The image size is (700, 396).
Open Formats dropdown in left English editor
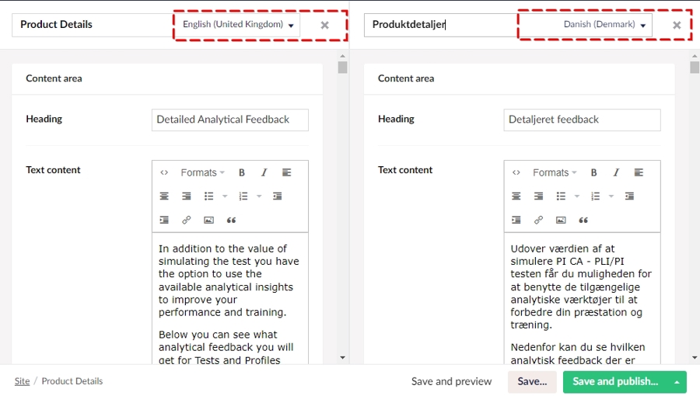[202, 172]
